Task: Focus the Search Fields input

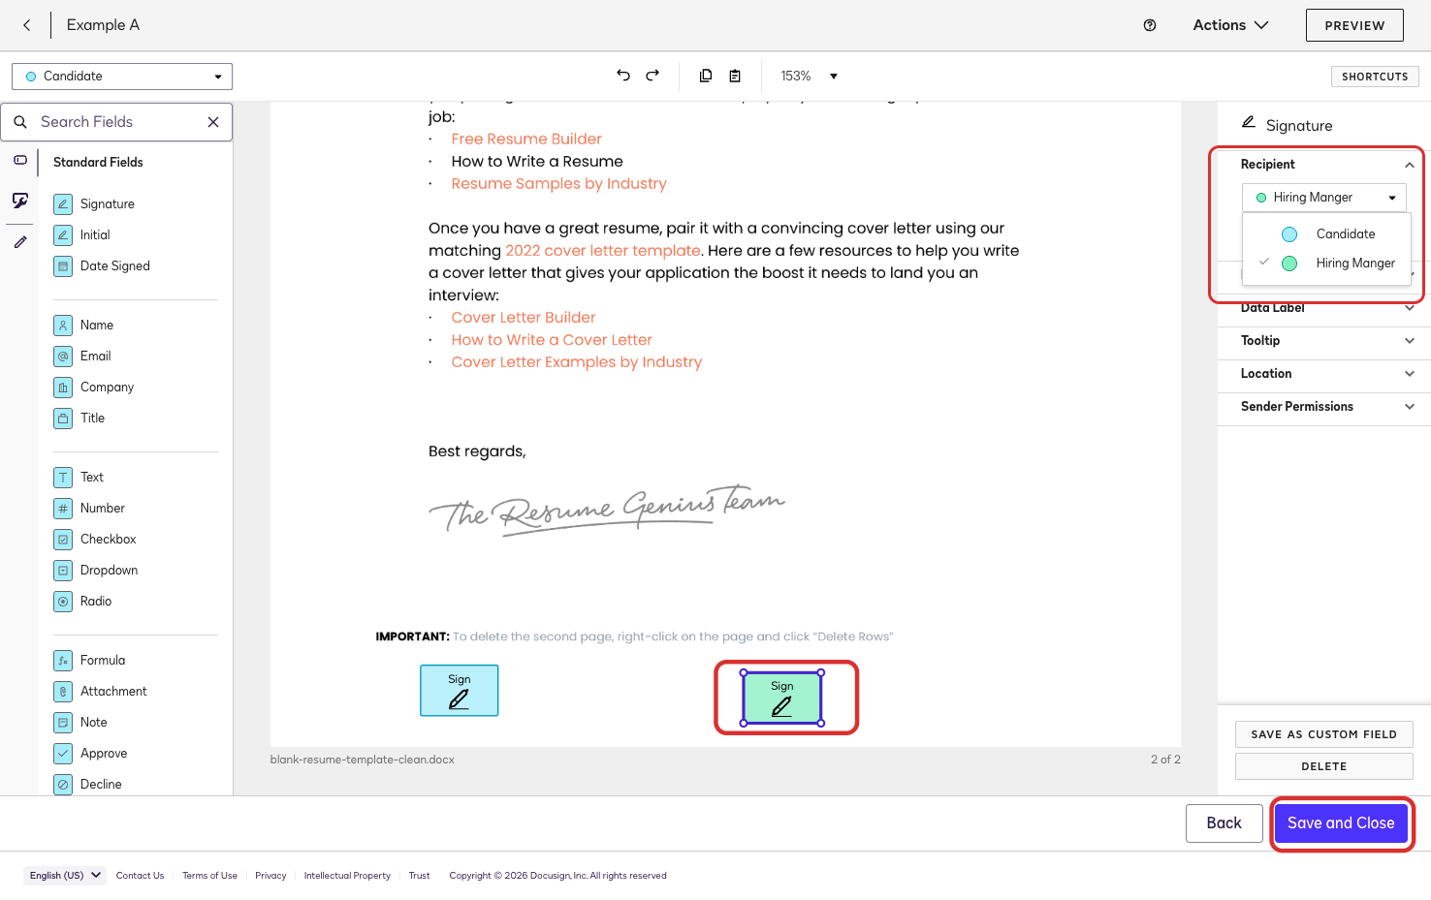Action: click(x=116, y=122)
